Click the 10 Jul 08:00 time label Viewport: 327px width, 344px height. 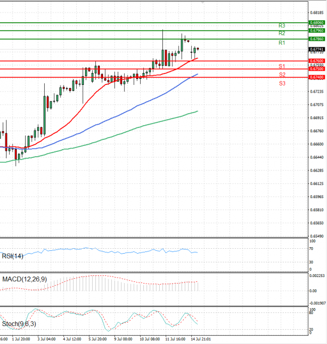point(150,339)
